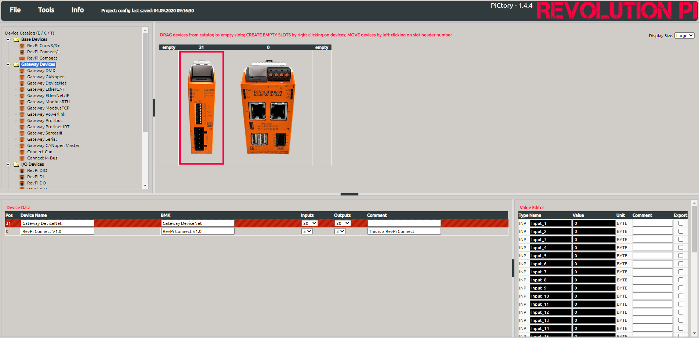699x338 pixels.
Task: Edit the RevPi Connect V1.0 comment field
Action: [x=404, y=231]
